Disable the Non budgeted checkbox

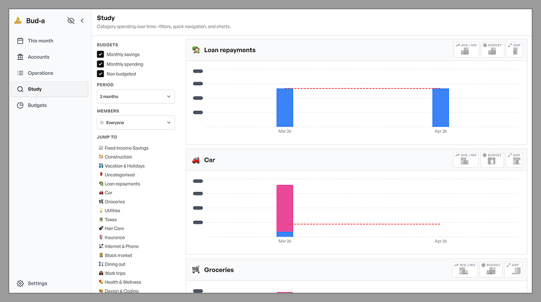(x=100, y=74)
